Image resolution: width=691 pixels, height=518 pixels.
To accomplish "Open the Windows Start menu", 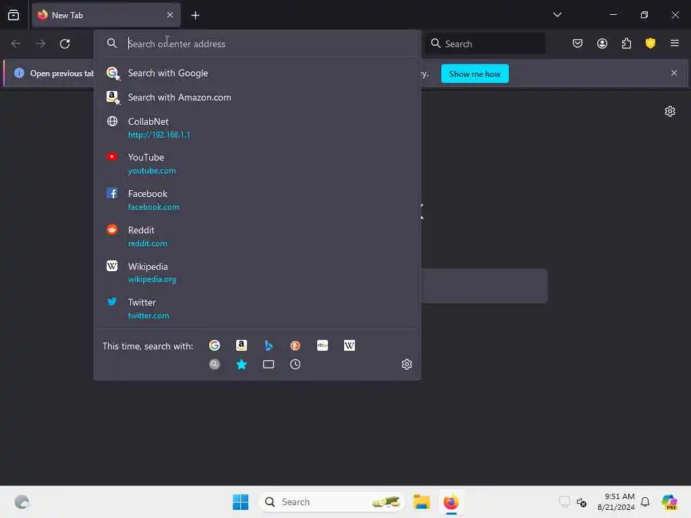I will tap(241, 502).
